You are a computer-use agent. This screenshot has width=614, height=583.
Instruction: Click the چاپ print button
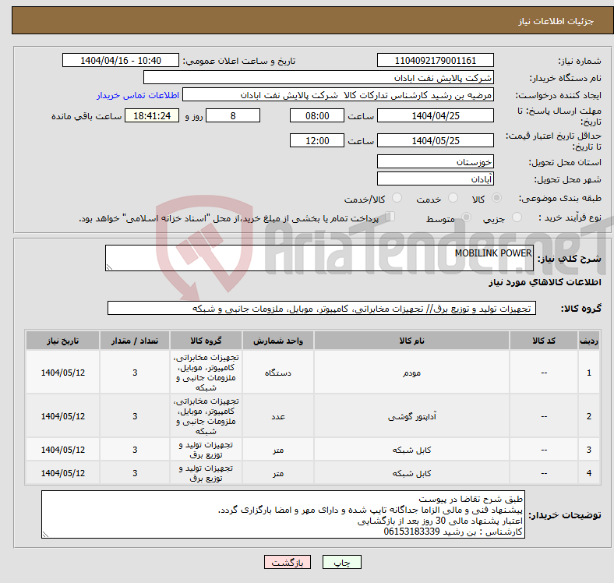[x=342, y=562]
